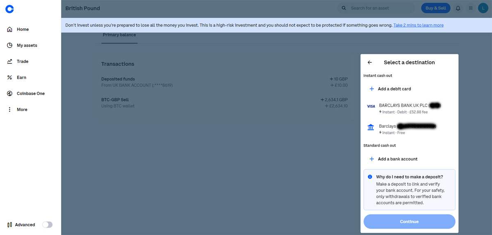
Task: Click the +2,634.1 GBP amount
Action: 334,99
